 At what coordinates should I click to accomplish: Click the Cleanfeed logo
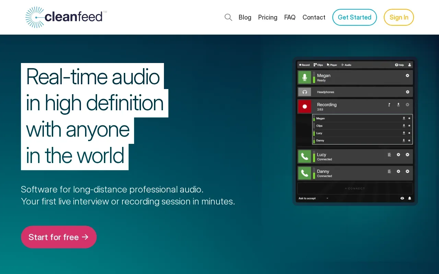pyautogui.click(x=66, y=17)
